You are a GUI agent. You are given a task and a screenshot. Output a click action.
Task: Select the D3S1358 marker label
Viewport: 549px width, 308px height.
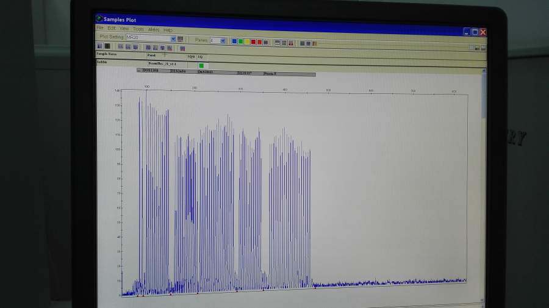point(151,70)
